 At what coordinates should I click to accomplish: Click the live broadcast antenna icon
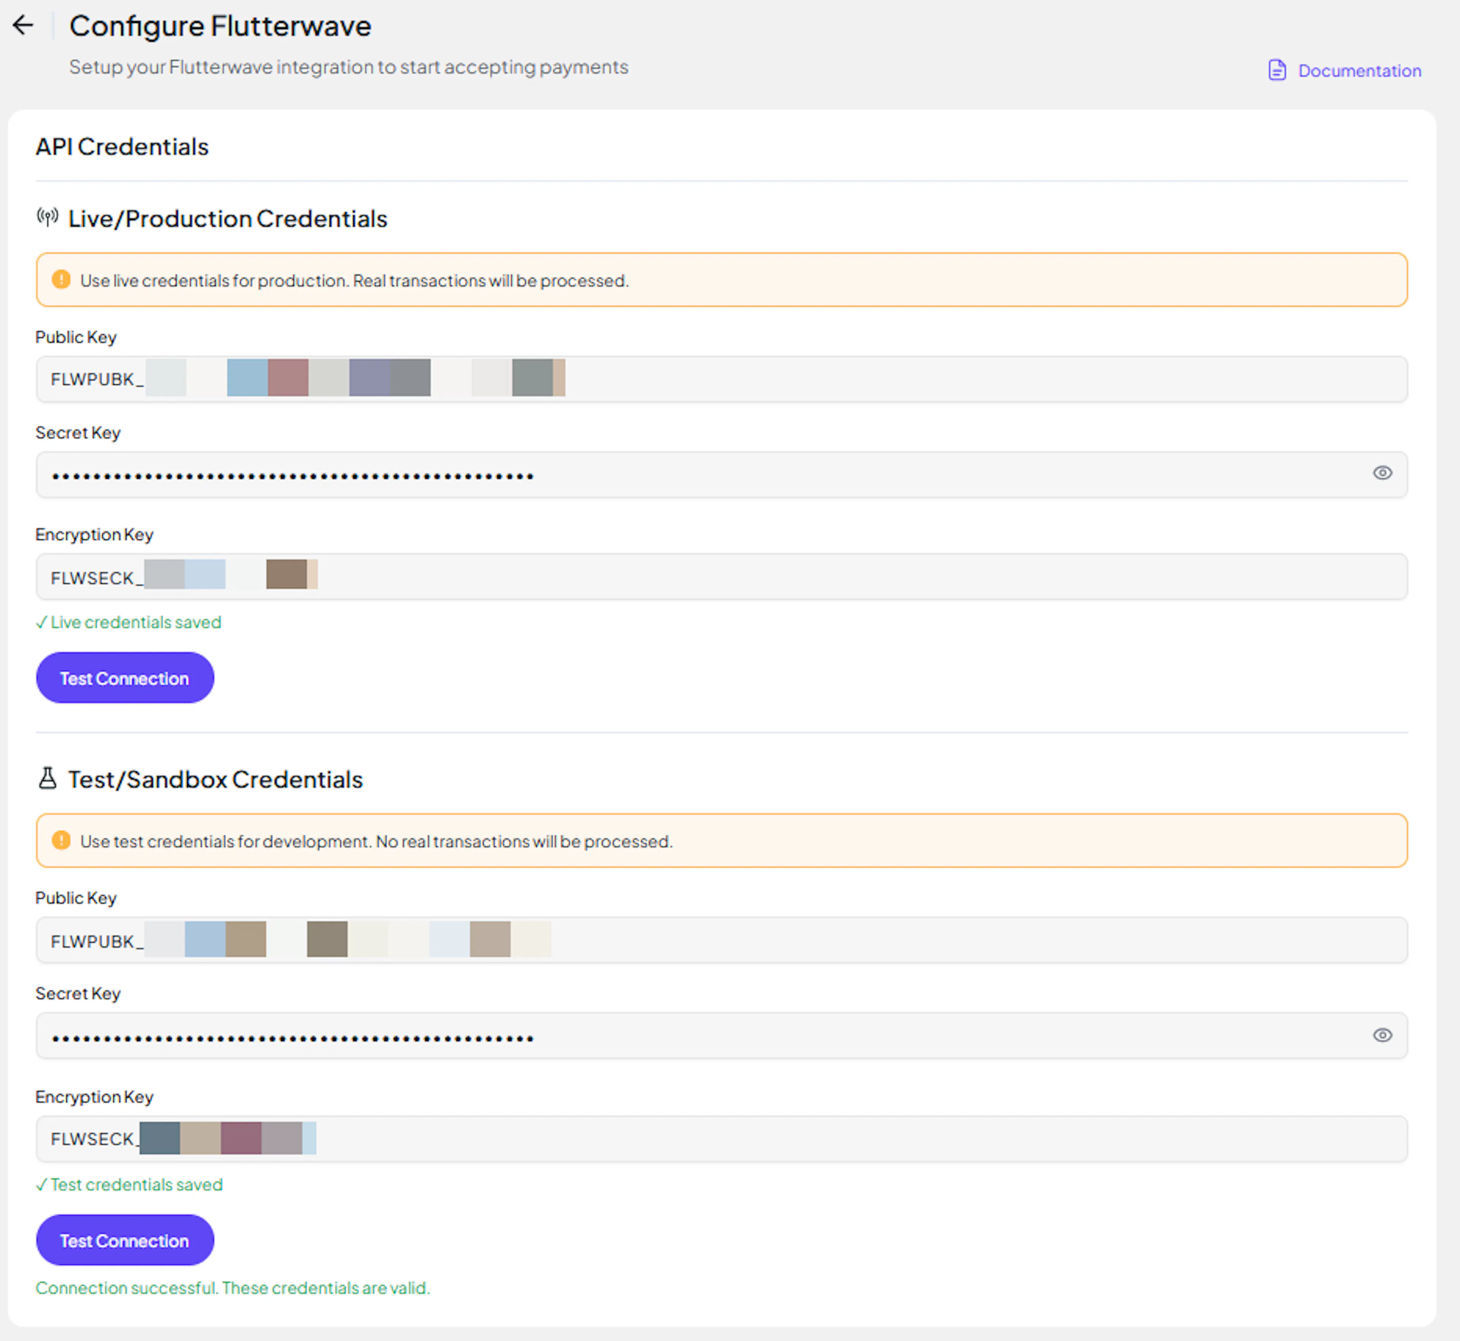coord(48,217)
